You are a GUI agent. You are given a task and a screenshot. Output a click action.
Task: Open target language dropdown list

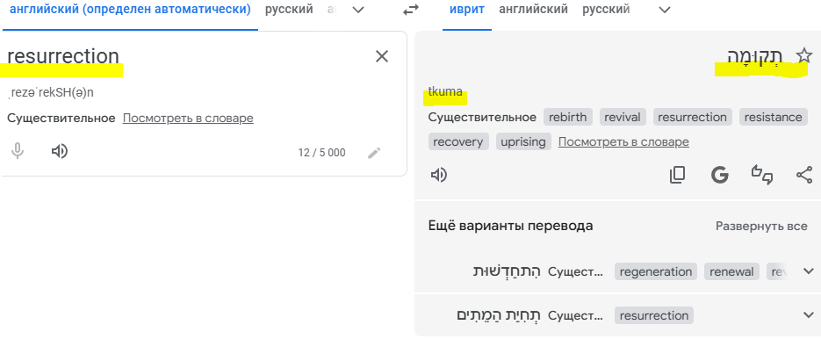665,10
